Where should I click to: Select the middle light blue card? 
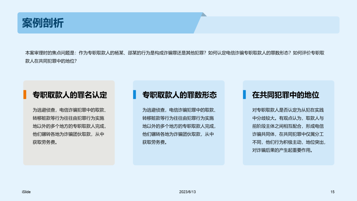coord(178,123)
